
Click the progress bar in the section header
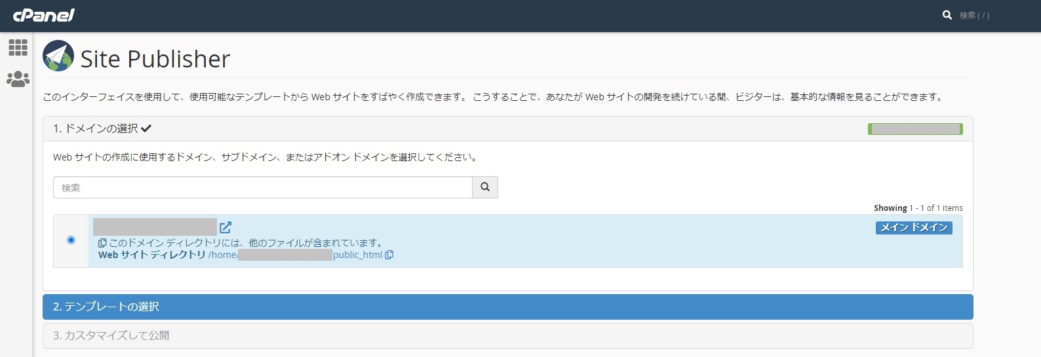(x=915, y=129)
